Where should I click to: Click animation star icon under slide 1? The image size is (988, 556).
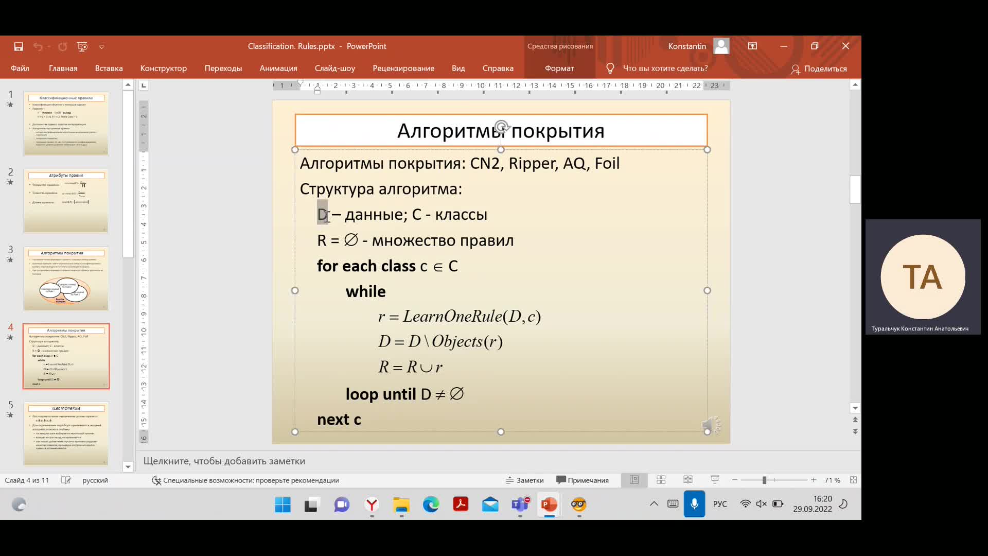(10, 105)
